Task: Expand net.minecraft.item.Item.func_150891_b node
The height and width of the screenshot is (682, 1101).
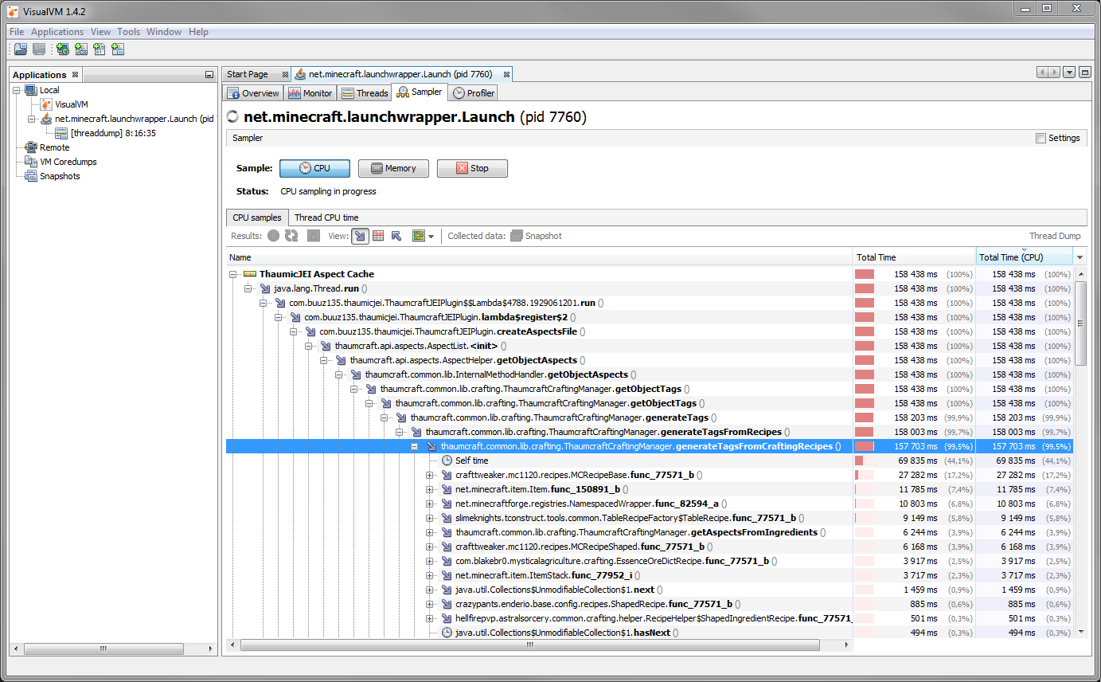Action: [x=430, y=489]
